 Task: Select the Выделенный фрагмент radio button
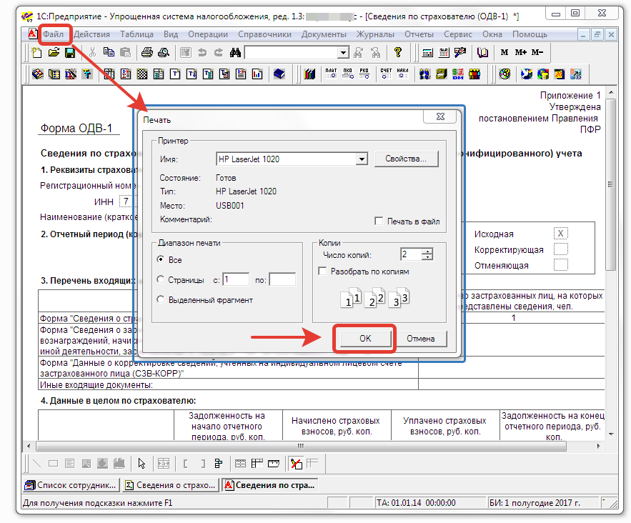point(161,299)
